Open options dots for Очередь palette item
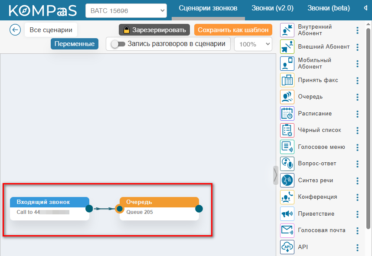372x256 pixels. coord(357,97)
